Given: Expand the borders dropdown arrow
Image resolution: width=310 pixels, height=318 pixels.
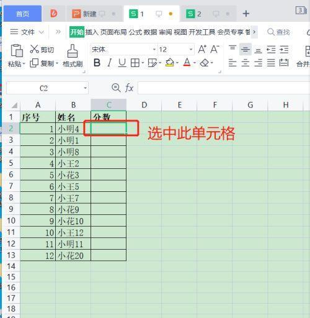Looking at the screenshot, I should pyautogui.click(x=143, y=63).
